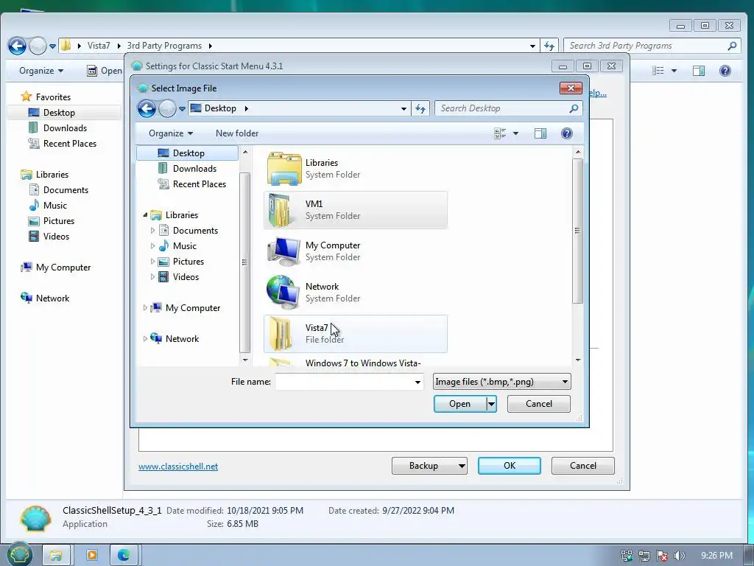Open Start menu shell orb on taskbar

pos(19,554)
